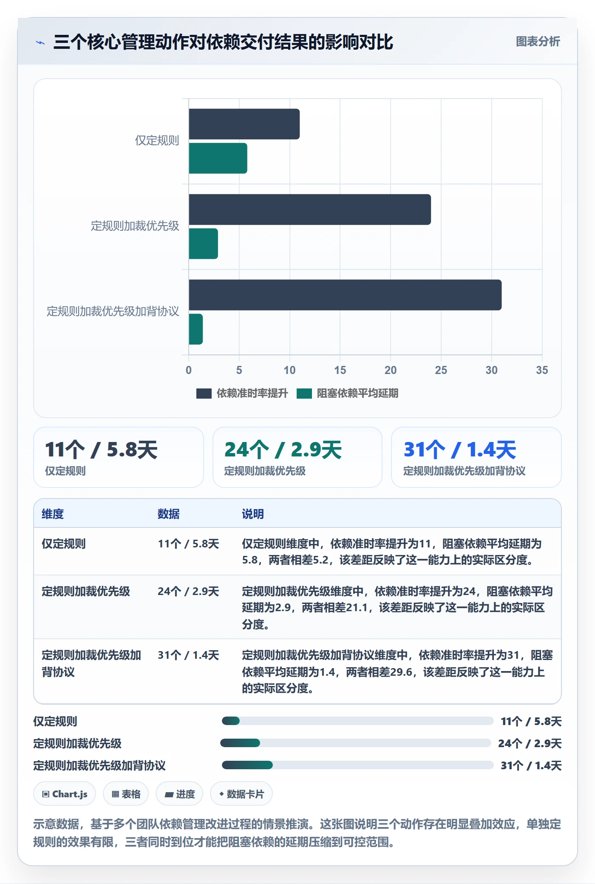
Task: Click the green bar for 定规则加裁优先级
Action: [204, 244]
